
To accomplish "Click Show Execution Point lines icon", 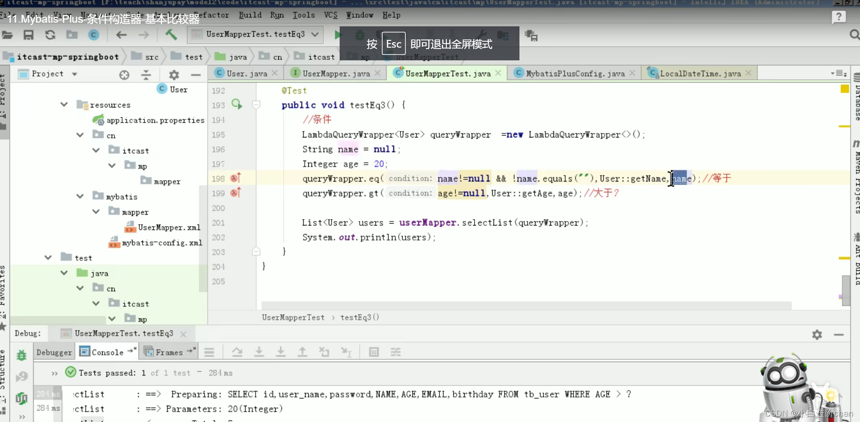I will (x=209, y=352).
